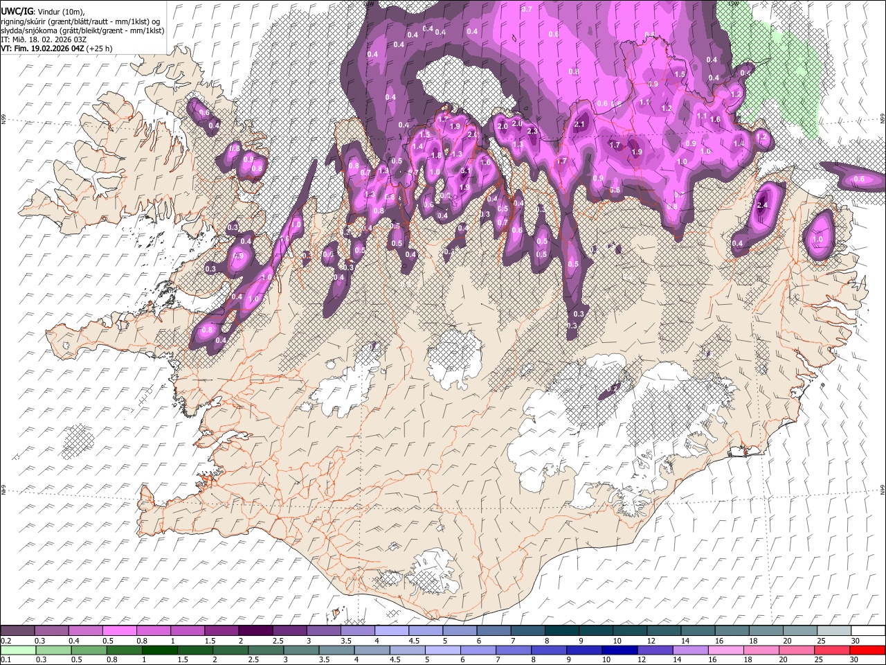Pick the darkest purple 2 swatch in upper legend
The height and width of the screenshot is (665, 886).
255,631
